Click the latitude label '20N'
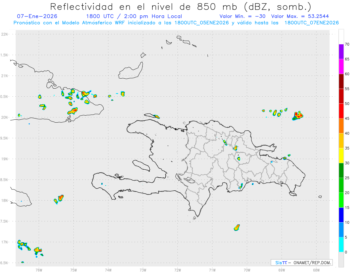This screenshot has width=355, height=274. click(5, 117)
